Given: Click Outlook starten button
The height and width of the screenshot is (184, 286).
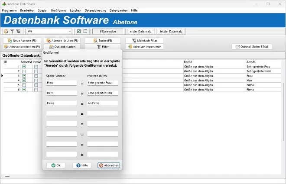Looking at the screenshot, I should coord(62,47).
